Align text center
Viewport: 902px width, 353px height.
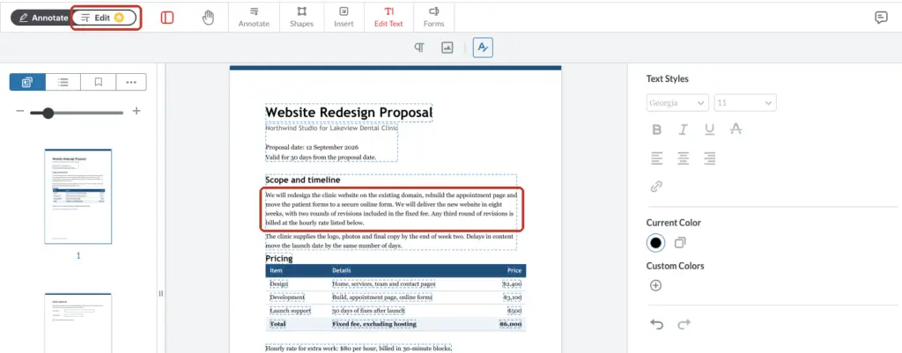pyautogui.click(x=683, y=158)
